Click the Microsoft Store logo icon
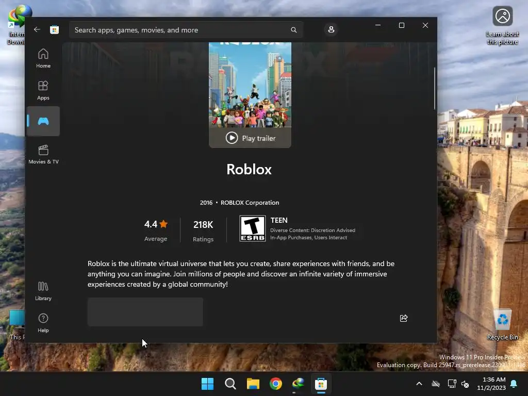 [x=54, y=29]
